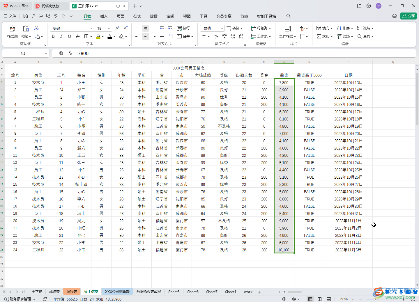Screen dimensions: 419x302
Task: Click the green 分享 share button
Action: [x=409, y=16]
